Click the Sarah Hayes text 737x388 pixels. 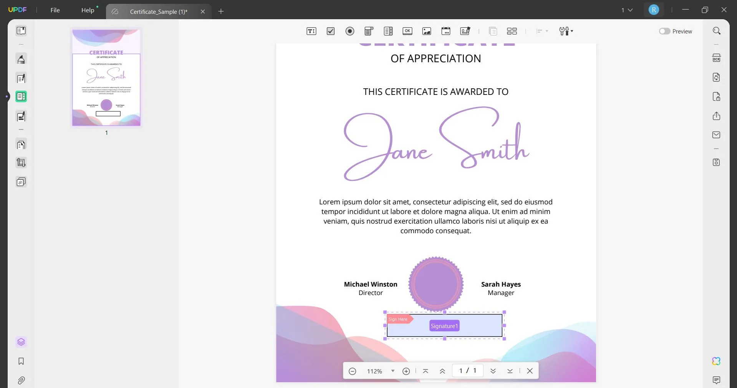501,284
